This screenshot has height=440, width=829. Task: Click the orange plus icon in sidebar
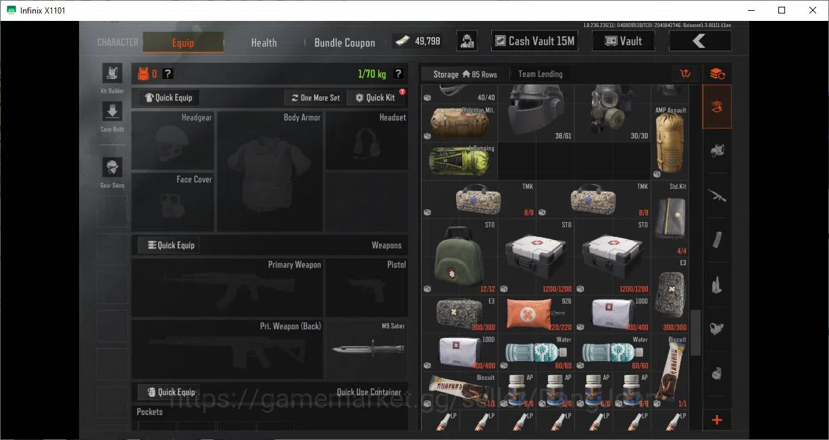[717, 420]
